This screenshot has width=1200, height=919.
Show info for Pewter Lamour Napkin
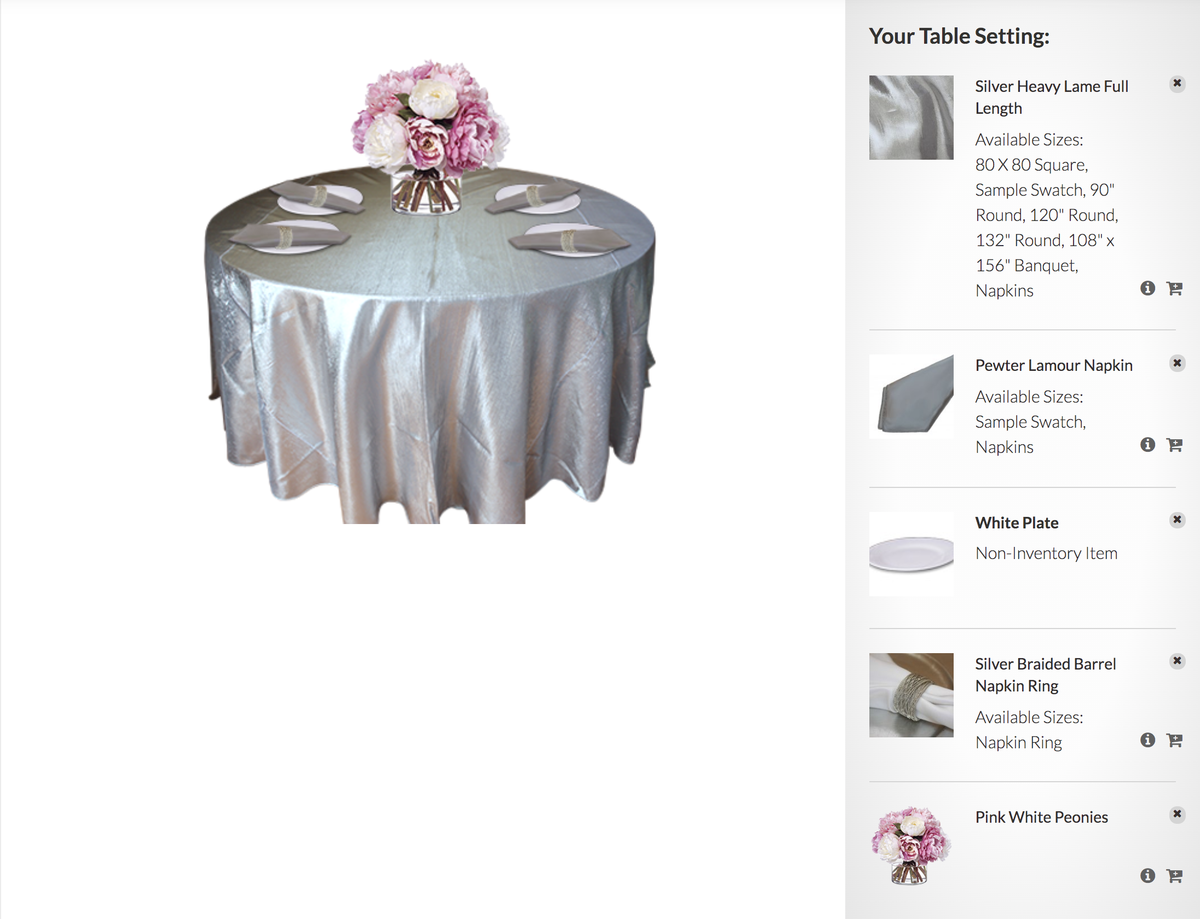tap(1147, 445)
